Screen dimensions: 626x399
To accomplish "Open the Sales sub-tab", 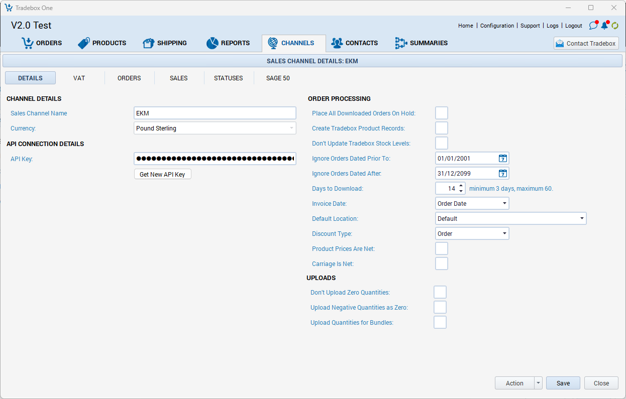I will [178, 78].
